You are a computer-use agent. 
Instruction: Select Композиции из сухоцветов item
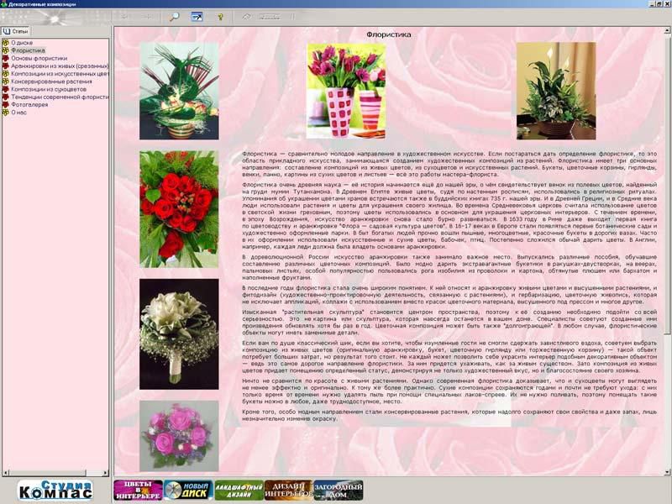tap(49, 89)
